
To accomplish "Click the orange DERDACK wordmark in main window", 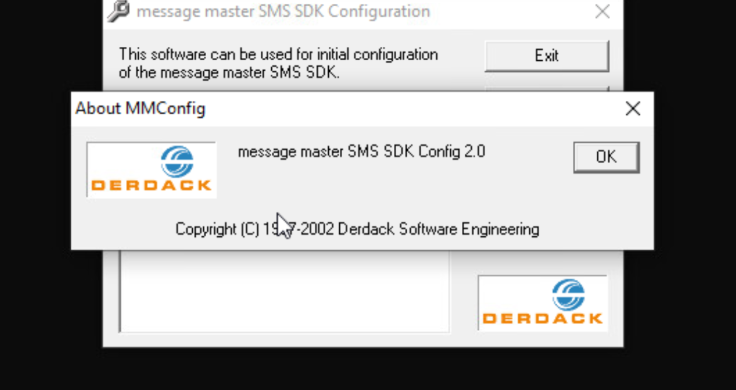I will [x=543, y=319].
